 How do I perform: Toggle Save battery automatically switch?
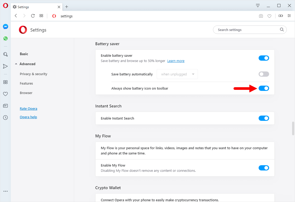264,74
